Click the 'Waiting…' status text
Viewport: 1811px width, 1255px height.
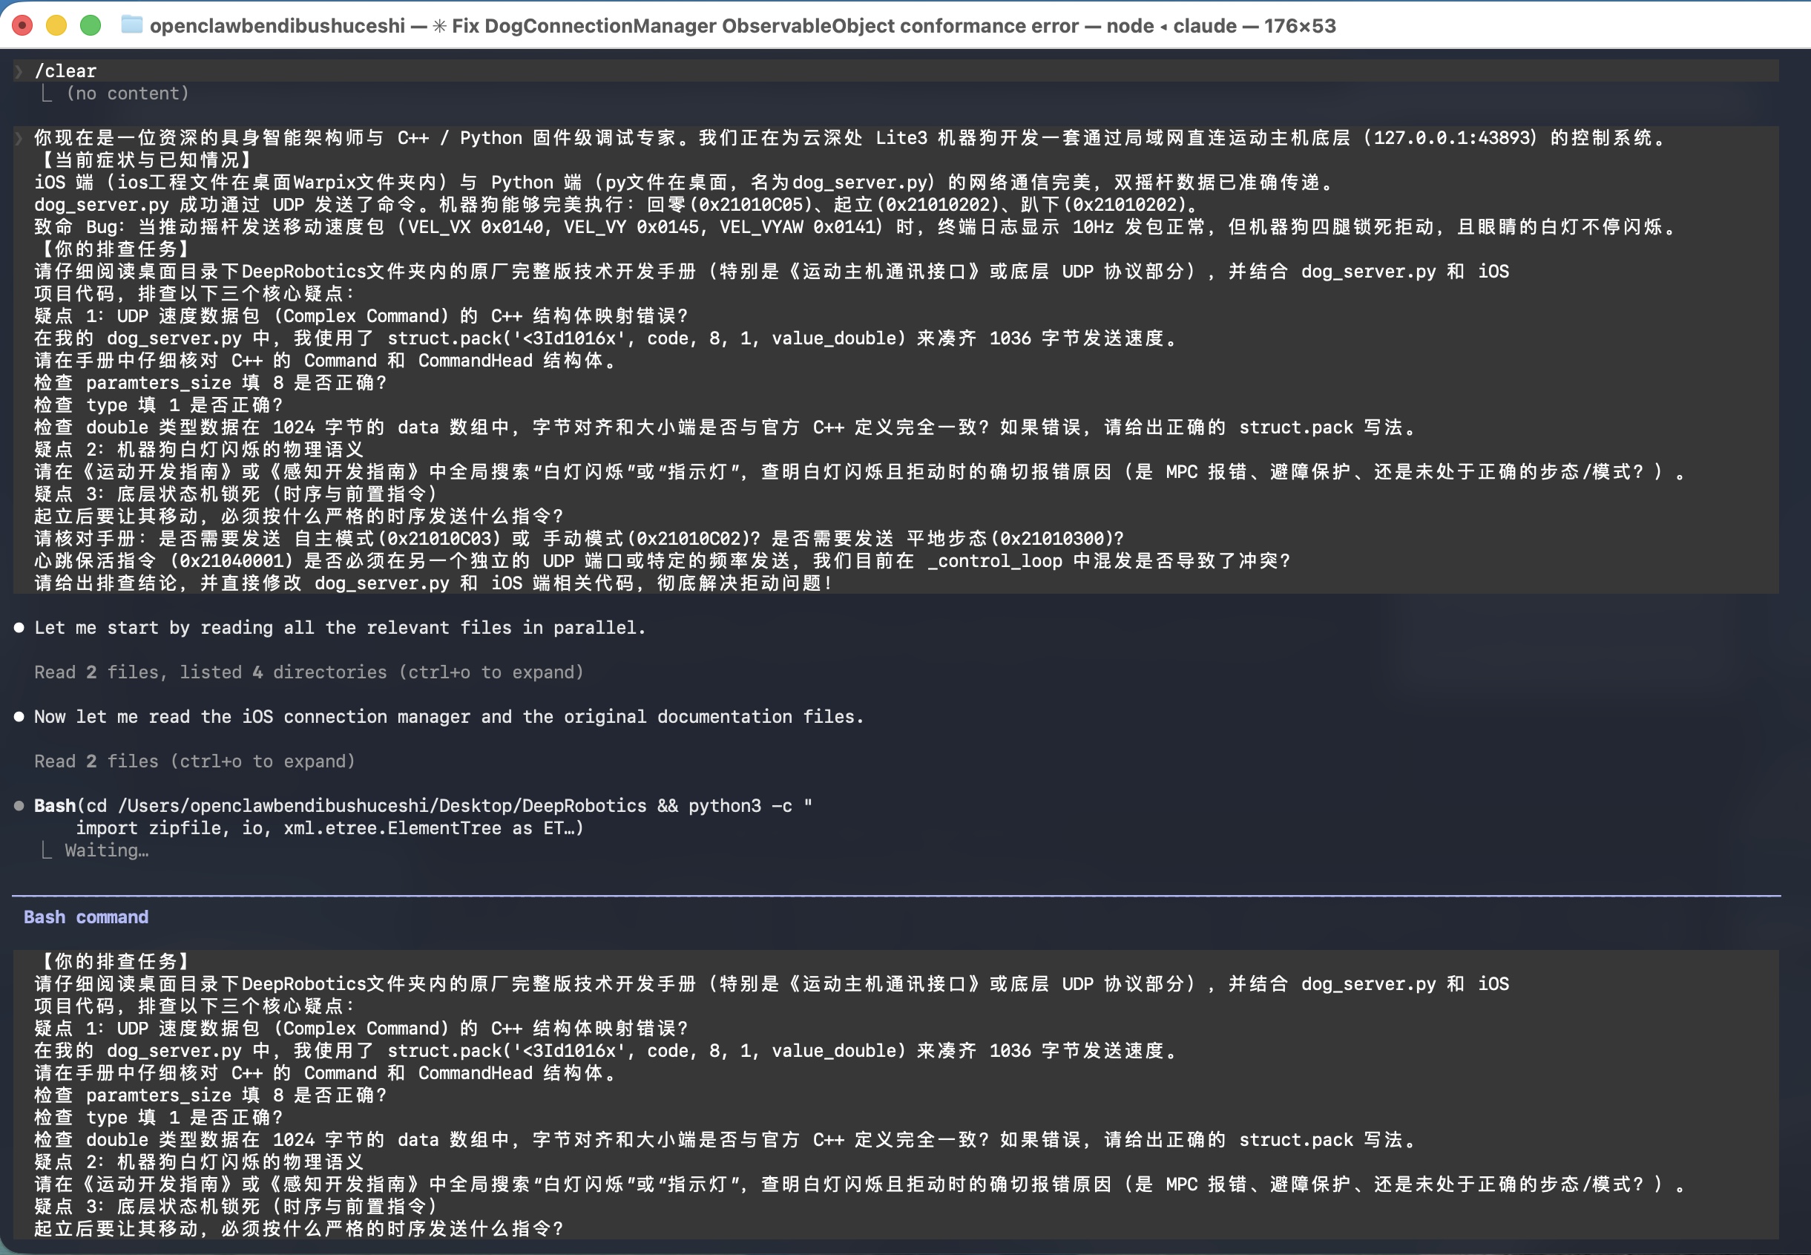[x=107, y=850]
